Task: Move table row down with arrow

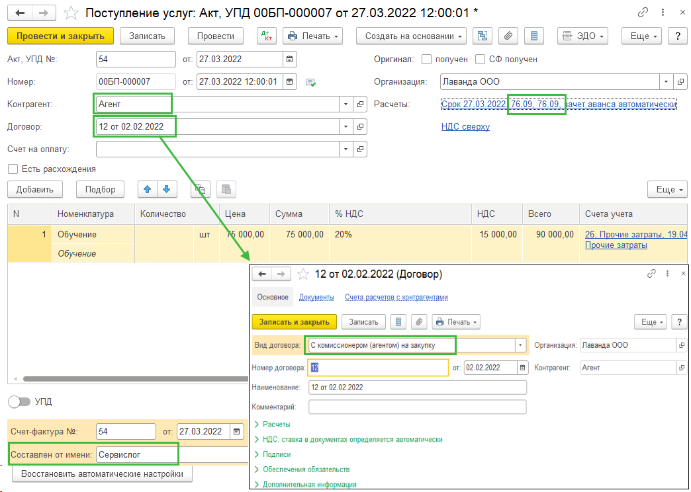Action: 167,189
